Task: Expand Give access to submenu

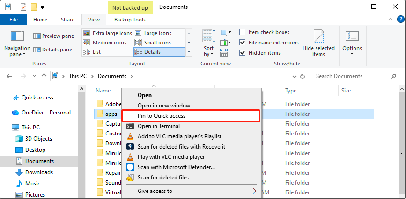Action: tap(192, 191)
